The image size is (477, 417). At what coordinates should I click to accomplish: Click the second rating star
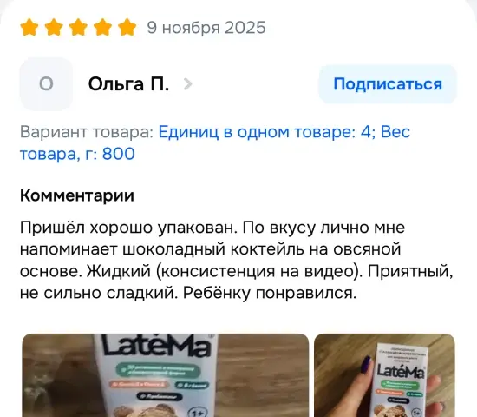54,28
